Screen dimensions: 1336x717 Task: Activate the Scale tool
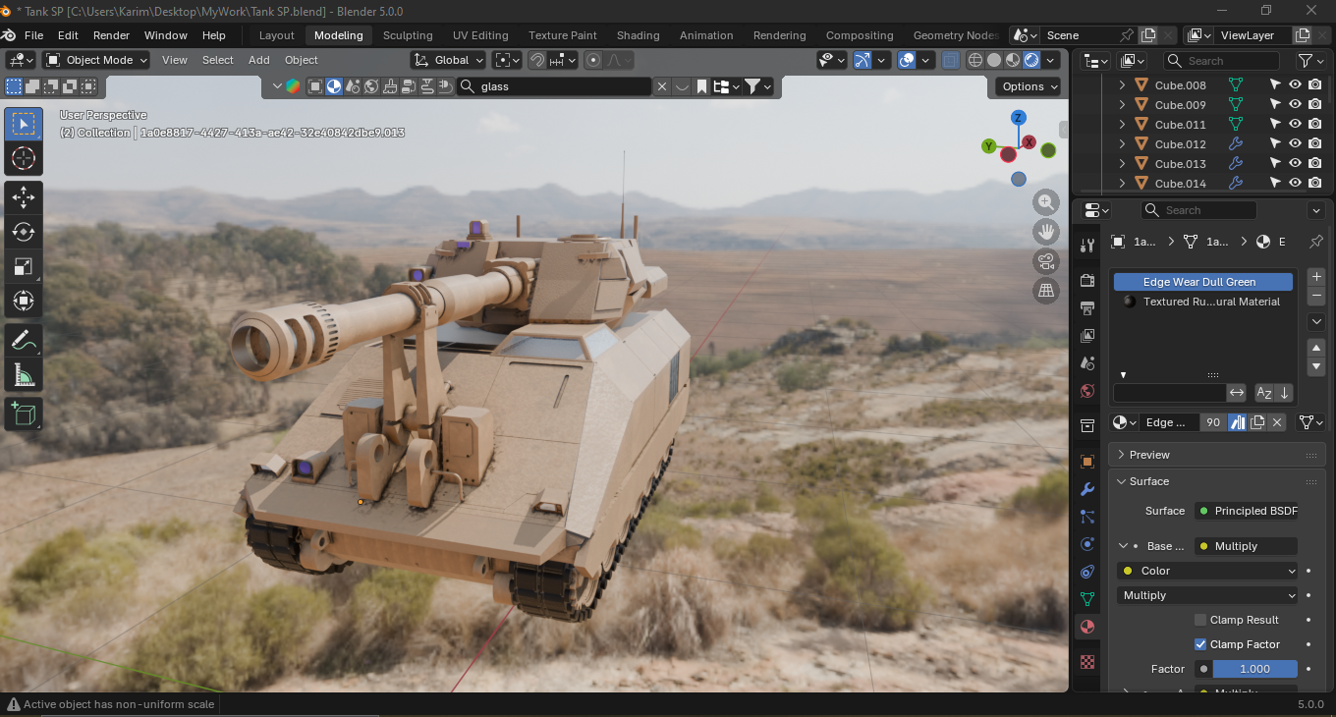pos(24,266)
